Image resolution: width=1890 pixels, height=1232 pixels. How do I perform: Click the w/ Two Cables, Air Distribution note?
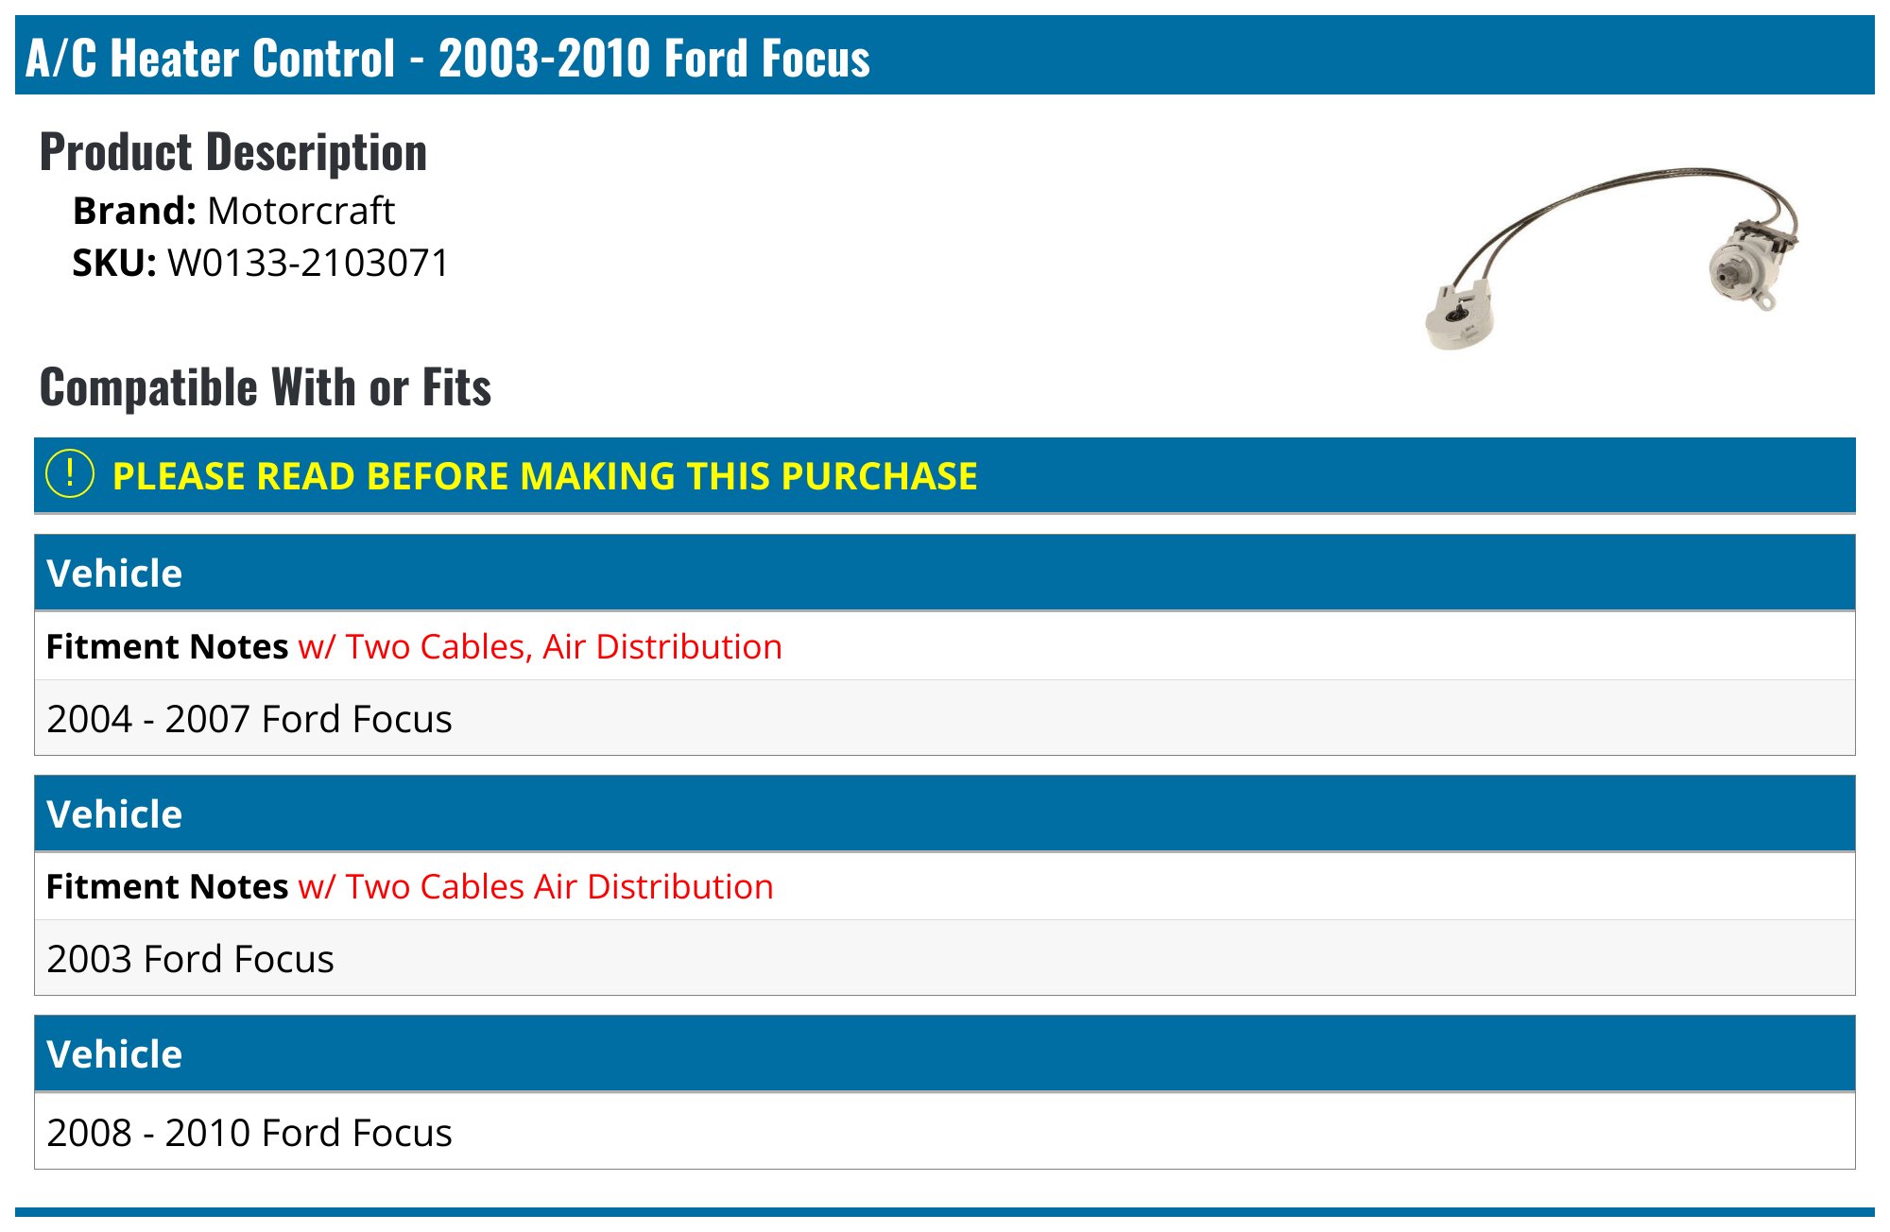[540, 646]
